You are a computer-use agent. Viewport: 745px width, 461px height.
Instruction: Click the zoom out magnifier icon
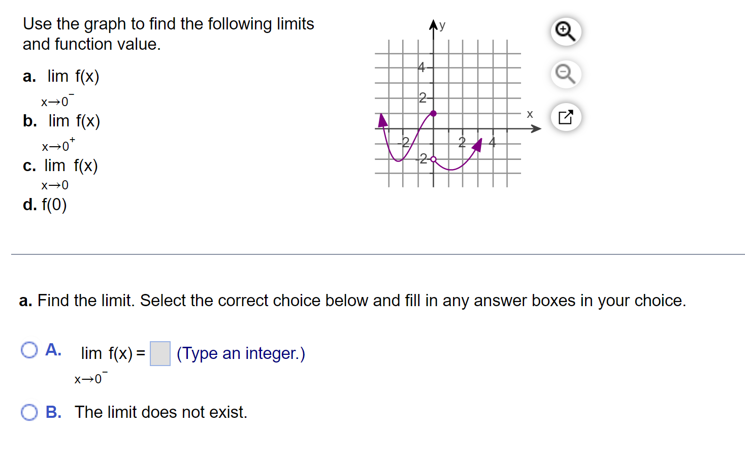coord(566,74)
